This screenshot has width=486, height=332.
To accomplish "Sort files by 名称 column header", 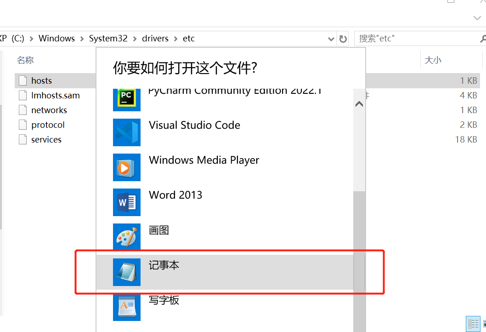I will pyautogui.click(x=25, y=60).
